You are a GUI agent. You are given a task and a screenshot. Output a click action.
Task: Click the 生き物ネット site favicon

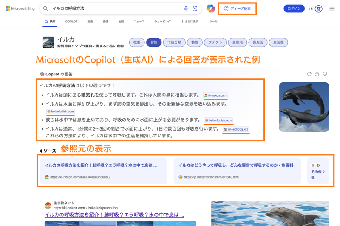(x=48, y=205)
